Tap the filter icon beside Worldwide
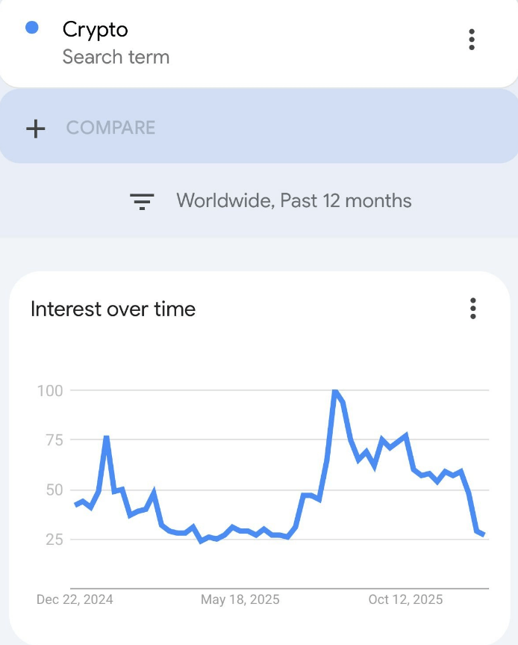This screenshot has width=518, height=645. (x=142, y=200)
